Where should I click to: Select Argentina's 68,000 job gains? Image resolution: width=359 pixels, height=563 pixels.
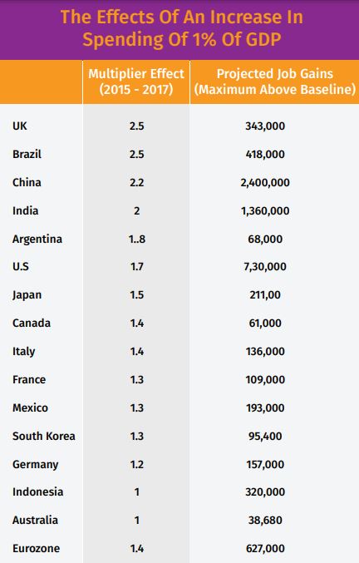click(x=265, y=240)
